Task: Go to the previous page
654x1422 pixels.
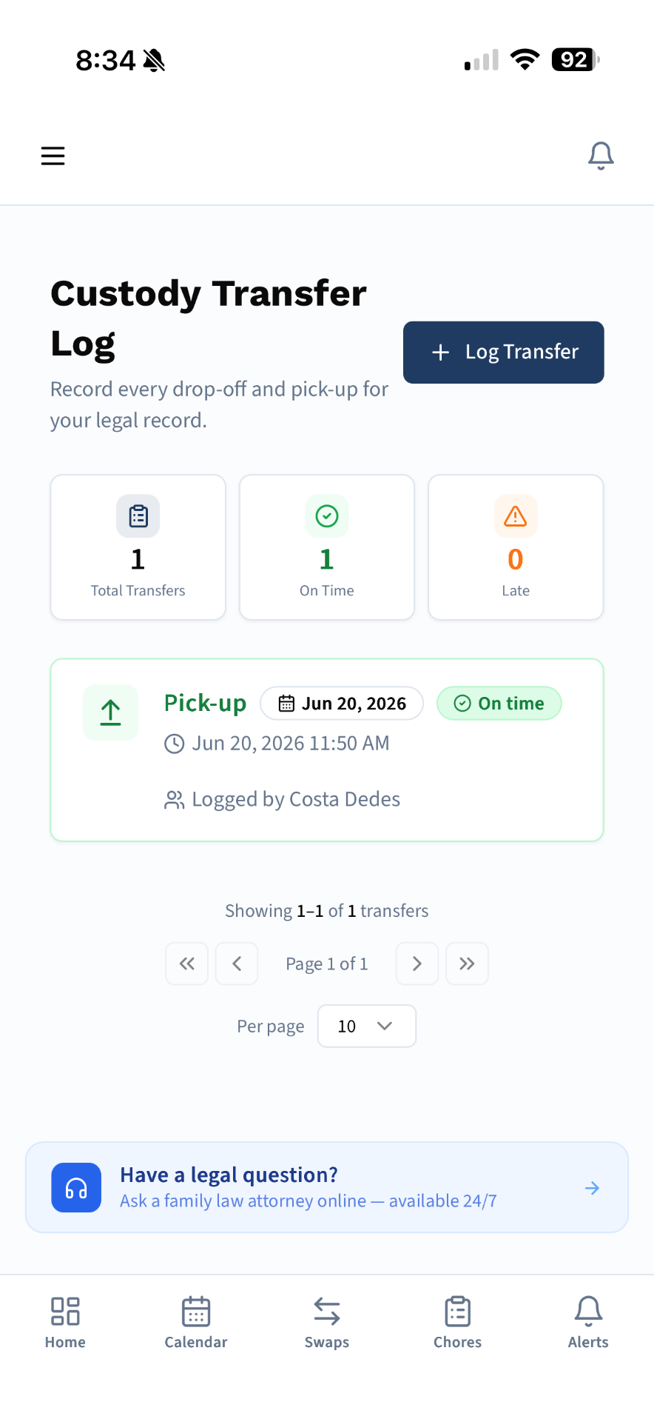Action: 237,964
